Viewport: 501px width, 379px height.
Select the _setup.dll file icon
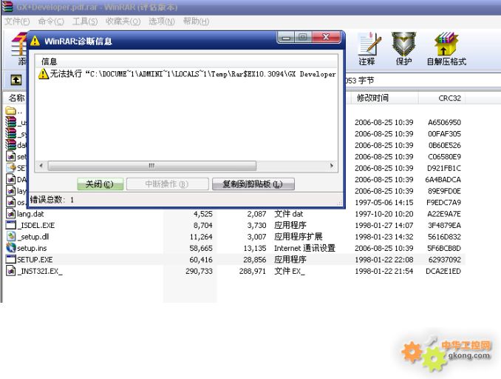[x=11, y=237]
